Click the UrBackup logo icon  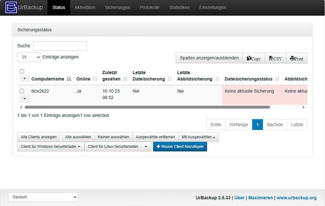pyautogui.click(x=11, y=7)
